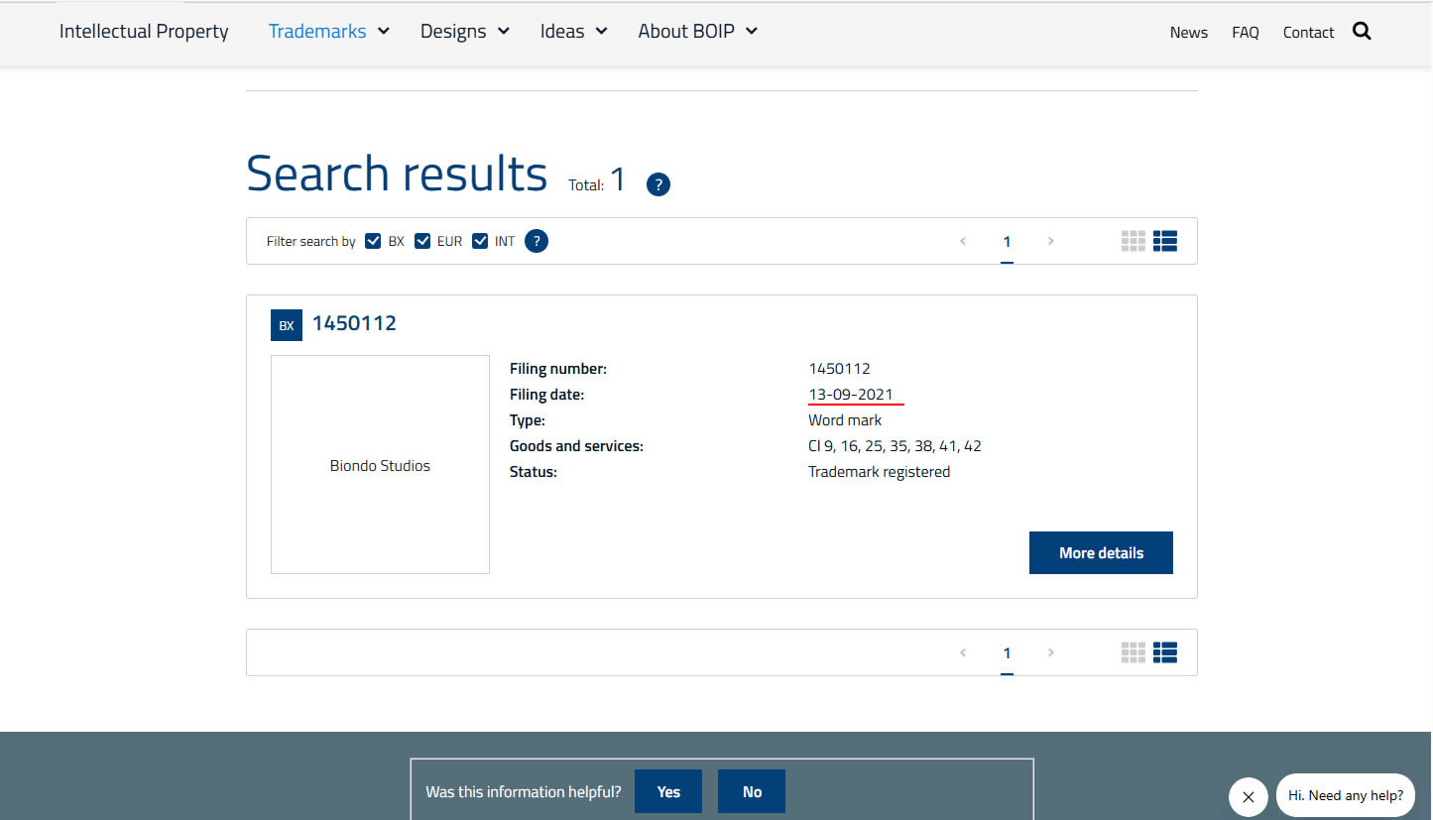Close the chat help bubble
This screenshot has height=820, width=1433.
1248,796
